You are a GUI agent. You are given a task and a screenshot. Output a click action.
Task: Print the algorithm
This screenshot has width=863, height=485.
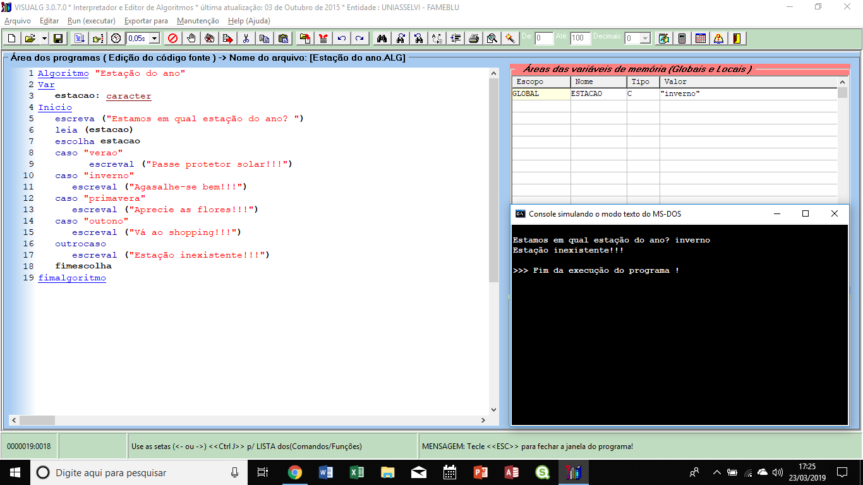click(473, 39)
